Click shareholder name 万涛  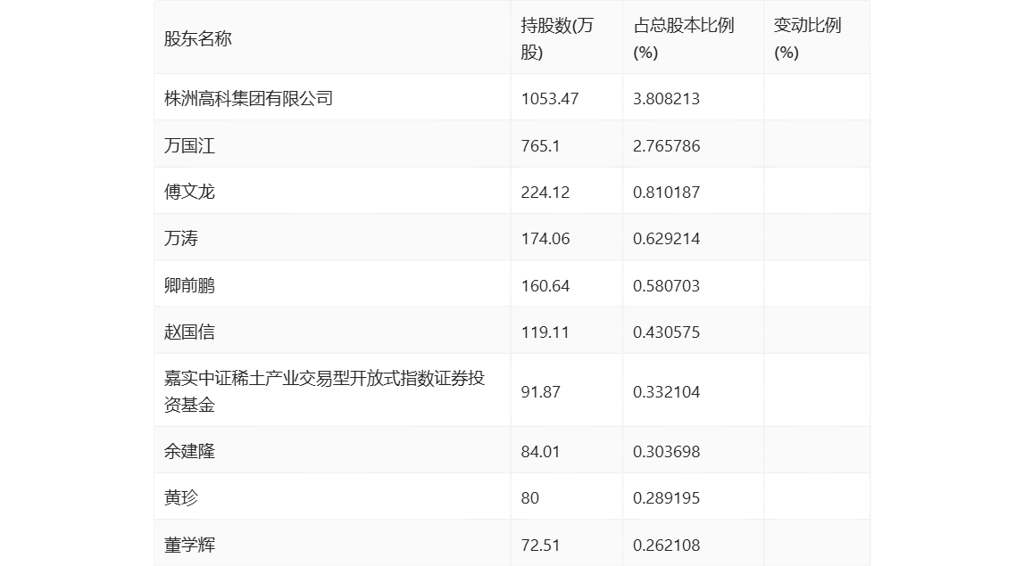pyautogui.click(x=181, y=239)
